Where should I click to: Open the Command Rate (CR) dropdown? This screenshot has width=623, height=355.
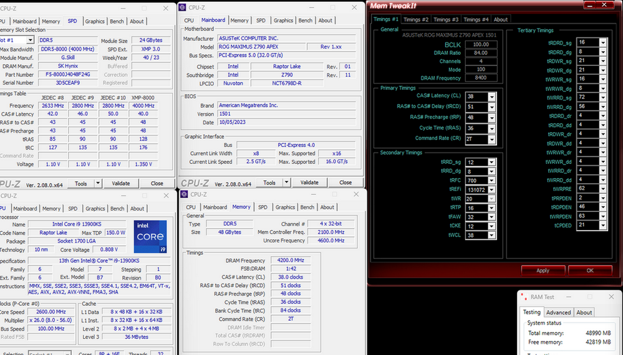492,140
